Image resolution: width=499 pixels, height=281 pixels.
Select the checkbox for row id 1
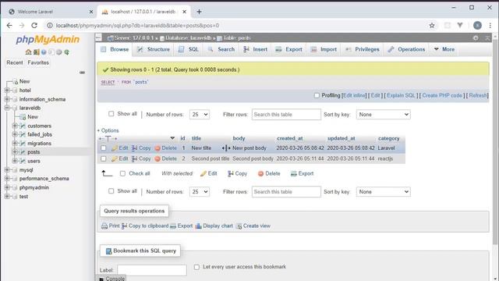(104, 148)
